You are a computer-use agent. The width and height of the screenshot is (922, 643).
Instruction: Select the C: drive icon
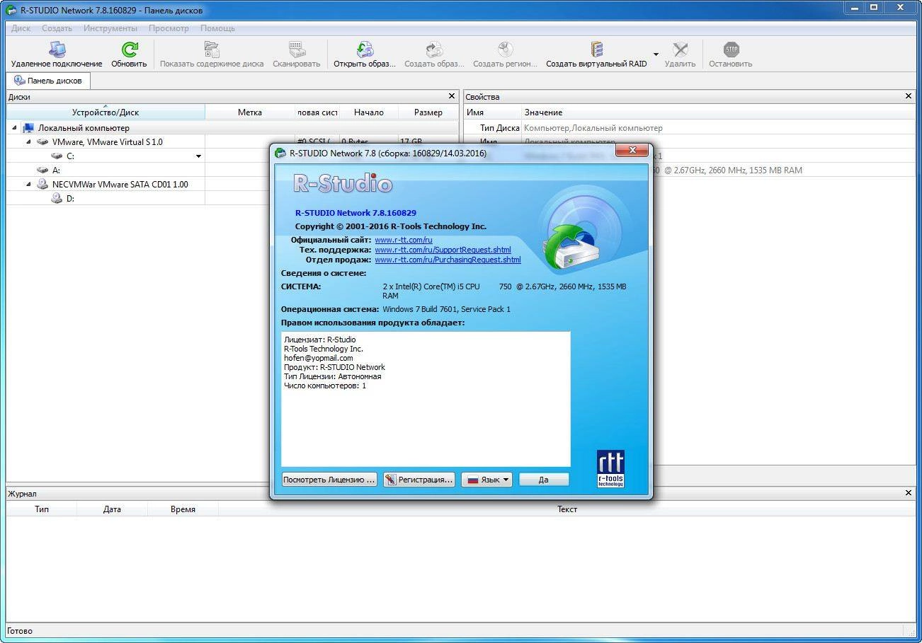pos(57,156)
